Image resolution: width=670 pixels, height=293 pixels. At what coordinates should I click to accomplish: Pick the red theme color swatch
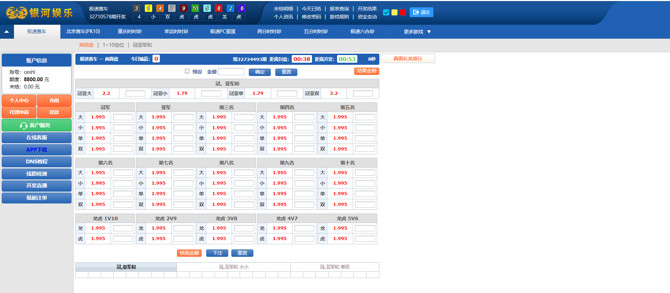[403, 13]
